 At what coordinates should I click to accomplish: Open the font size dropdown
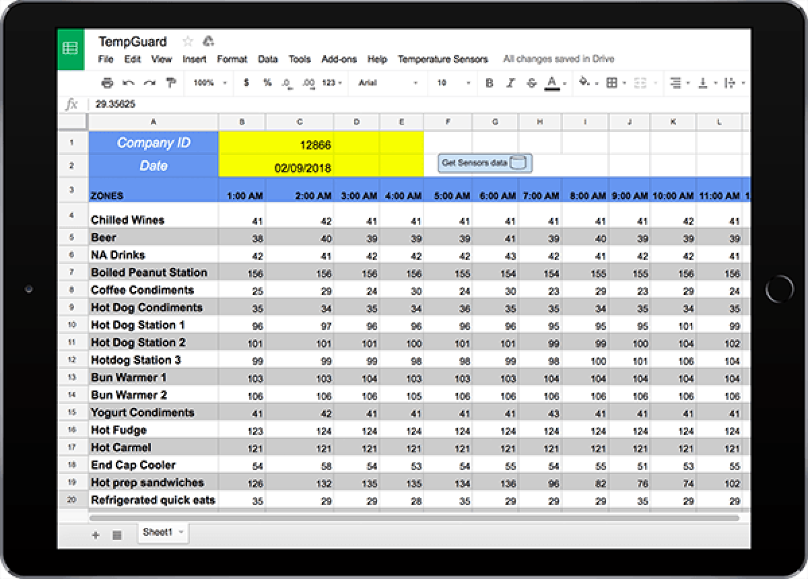[451, 82]
